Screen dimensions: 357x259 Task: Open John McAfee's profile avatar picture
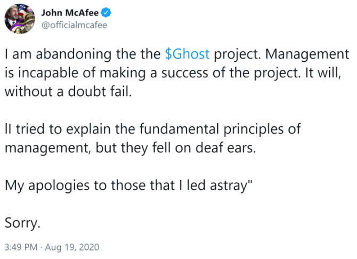(x=20, y=19)
